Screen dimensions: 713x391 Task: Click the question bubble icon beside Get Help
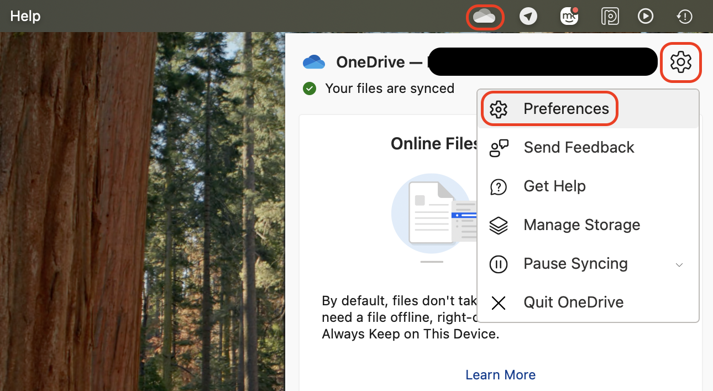coord(499,186)
